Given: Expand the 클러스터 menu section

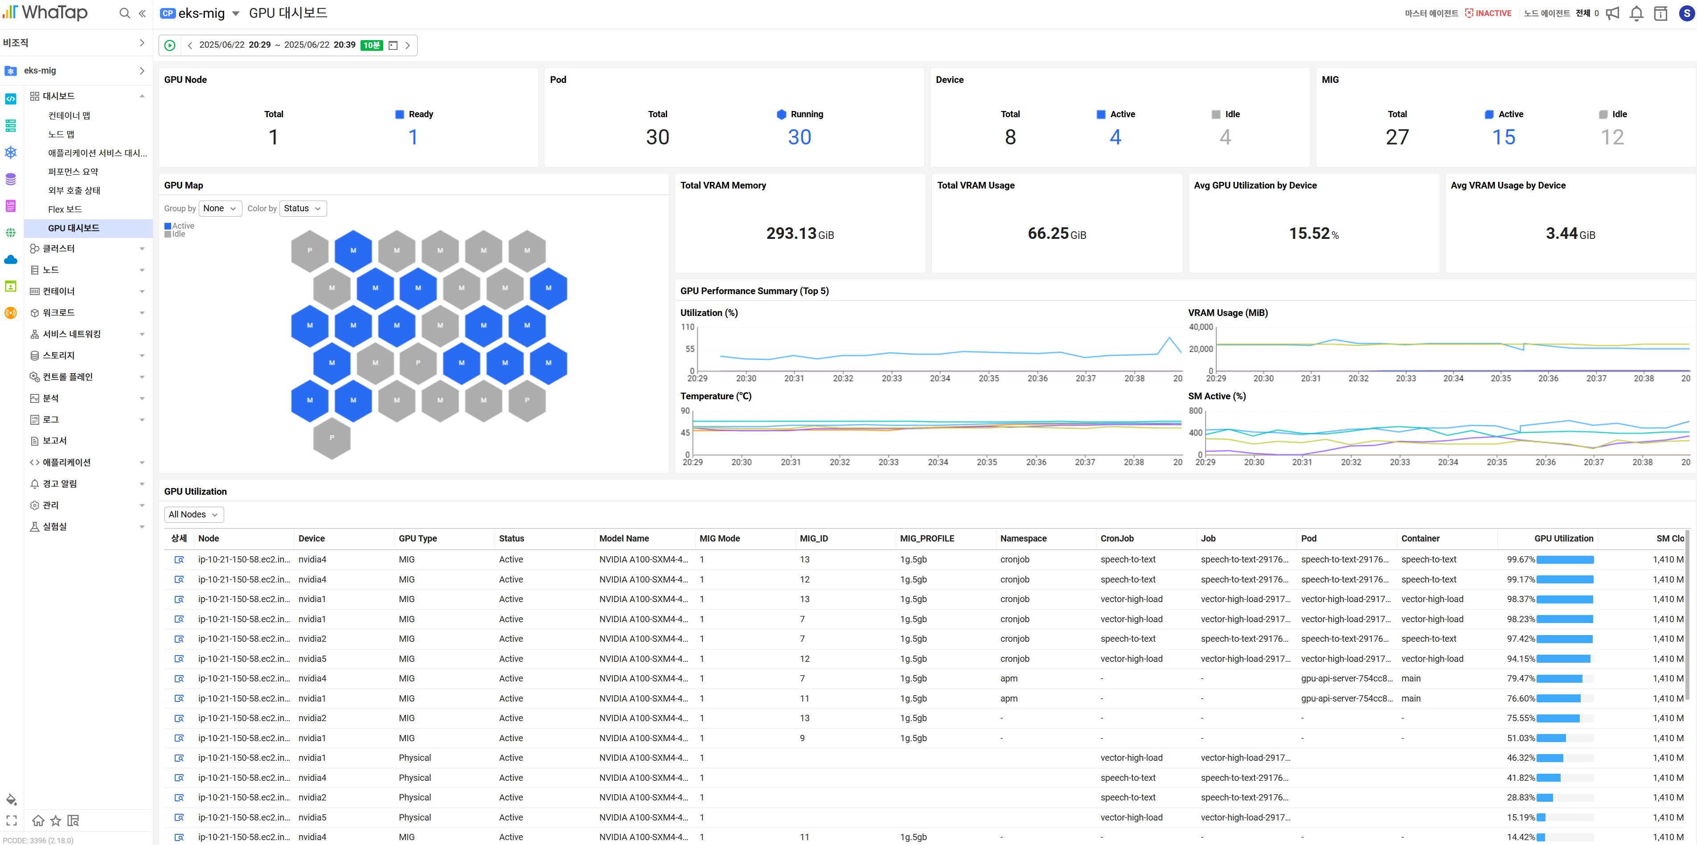Looking at the screenshot, I should point(142,249).
